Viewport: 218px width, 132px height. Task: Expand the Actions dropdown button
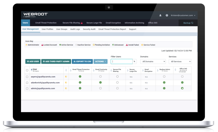coord(100,61)
